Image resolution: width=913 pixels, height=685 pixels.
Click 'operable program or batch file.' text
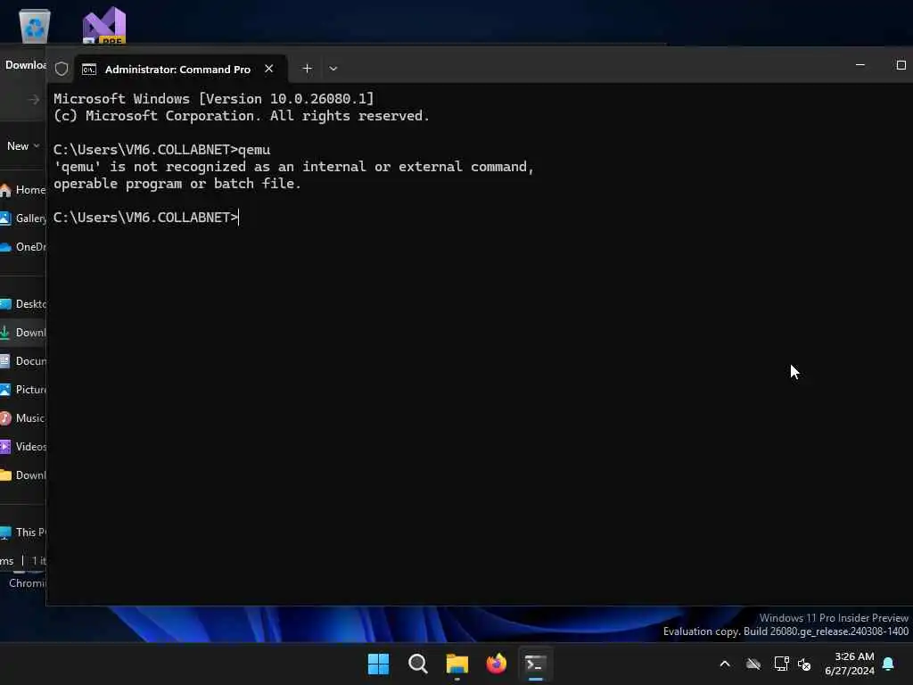click(177, 184)
